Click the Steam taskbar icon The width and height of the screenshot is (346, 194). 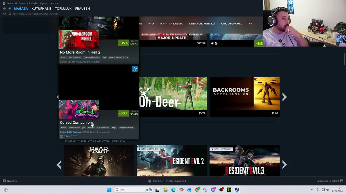[237, 190]
